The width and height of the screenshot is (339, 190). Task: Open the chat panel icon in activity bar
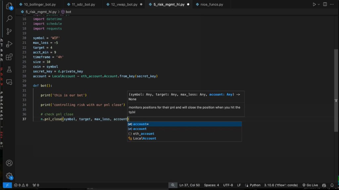click(9, 82)
